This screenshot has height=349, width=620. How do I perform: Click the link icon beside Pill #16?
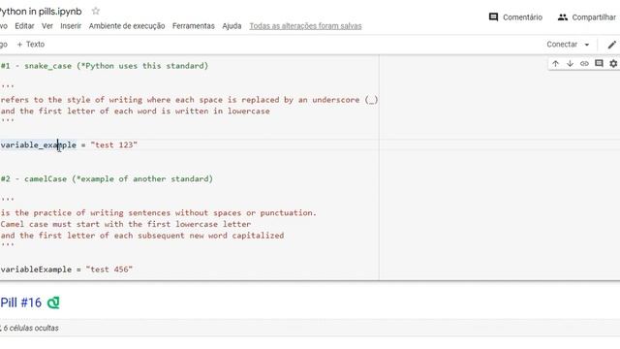click(53, 302)
